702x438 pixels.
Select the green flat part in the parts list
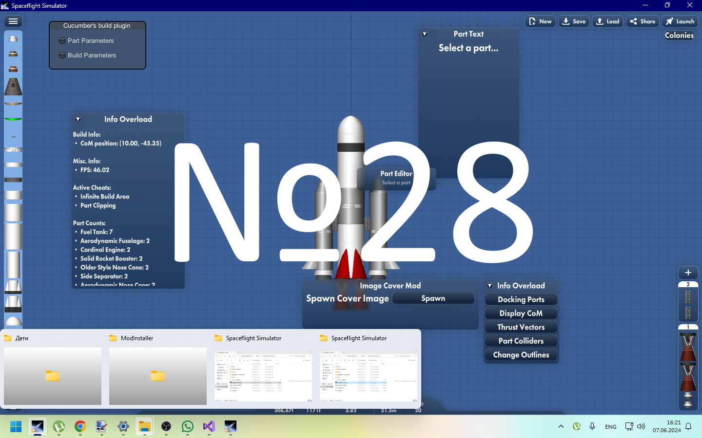13,119
